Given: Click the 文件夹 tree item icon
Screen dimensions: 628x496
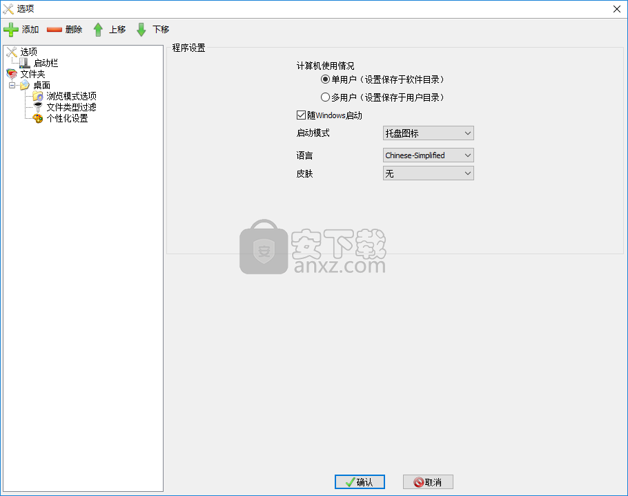Looking at the screenshot, I should point(12,74).
